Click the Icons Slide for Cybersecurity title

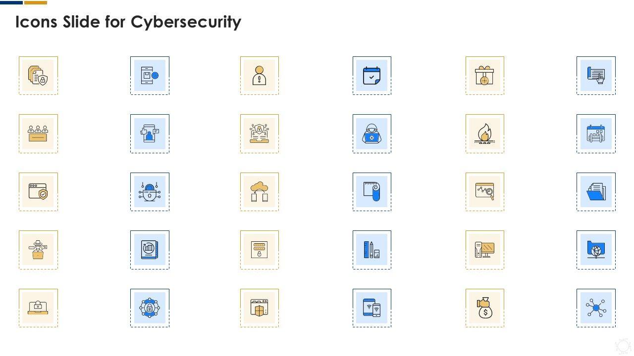pos(128,22)
